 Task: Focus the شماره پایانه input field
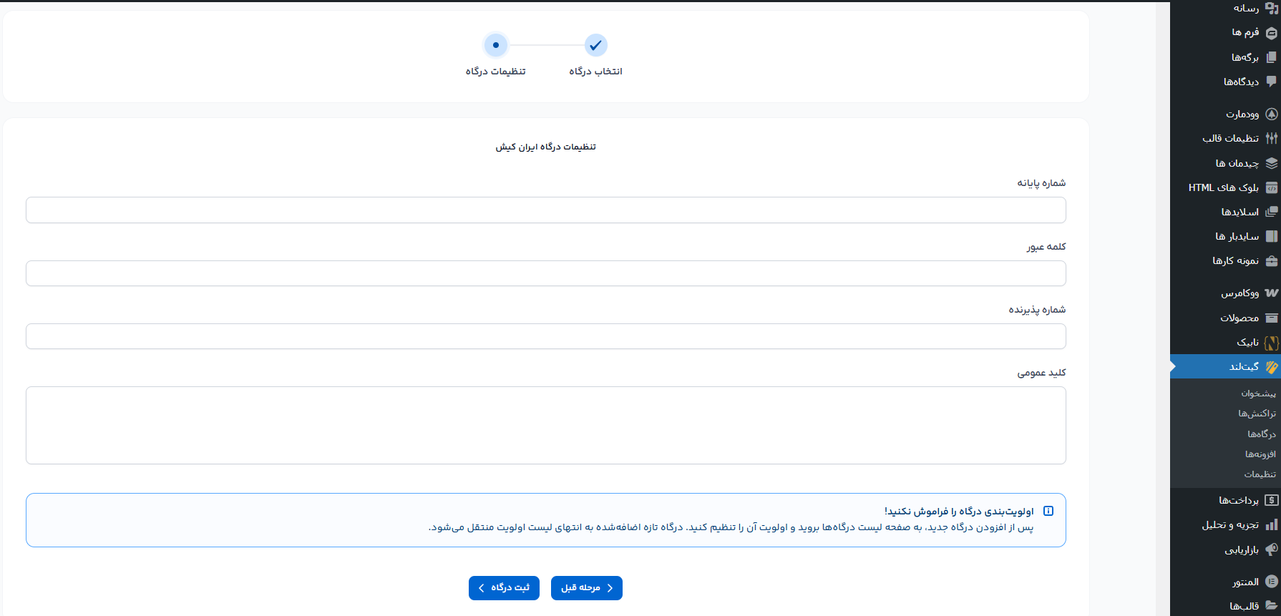point(546,210)
